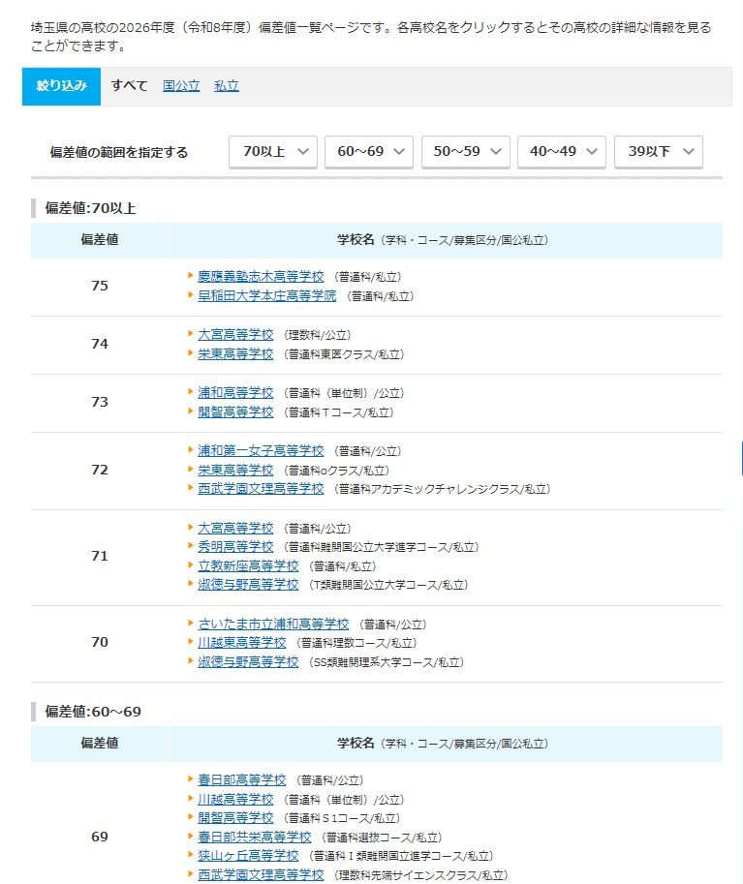Open 西武学園文理 アカデミックチャレンジクラス link

coord(261,489)
